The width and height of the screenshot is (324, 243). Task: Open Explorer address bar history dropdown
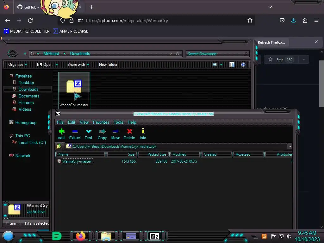[171, 54]
